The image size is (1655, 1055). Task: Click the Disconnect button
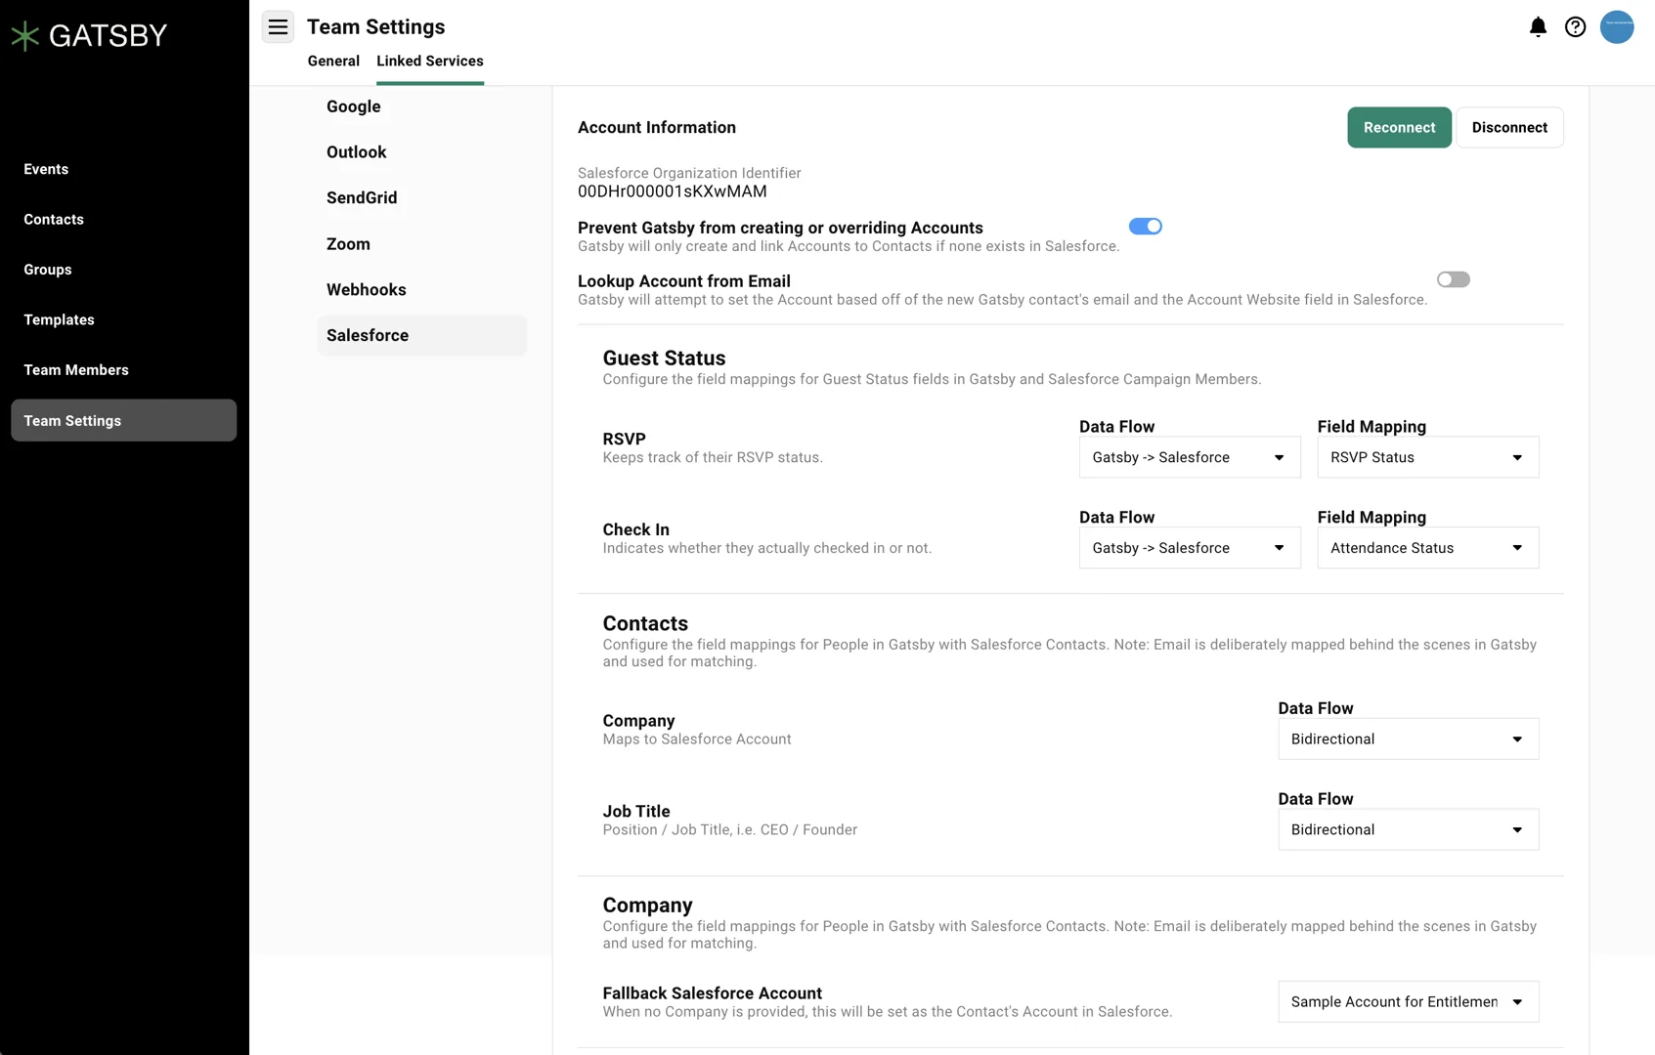coord(1509,127)
